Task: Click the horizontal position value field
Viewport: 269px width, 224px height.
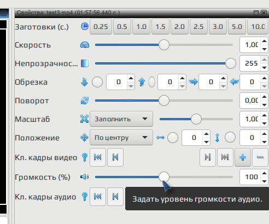Action: (x=192, y=138)
